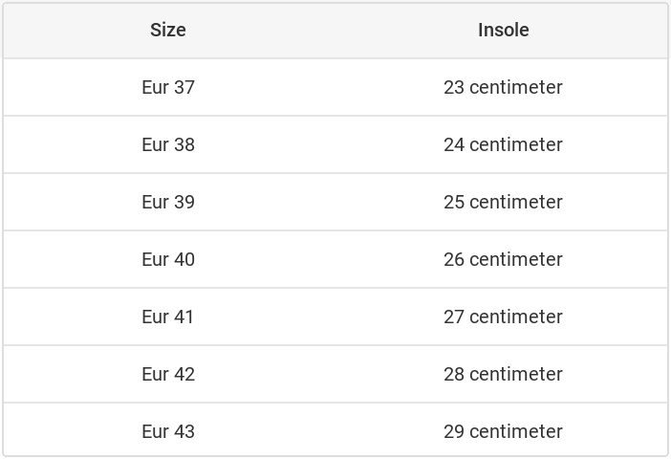Viewport: 671px width, 459px height.
Task: Click the 29 centimeter insole cell
Action: click(503, 431)
